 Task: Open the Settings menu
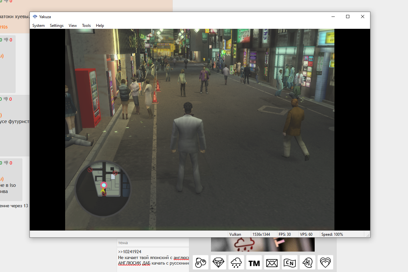point(57,26)
